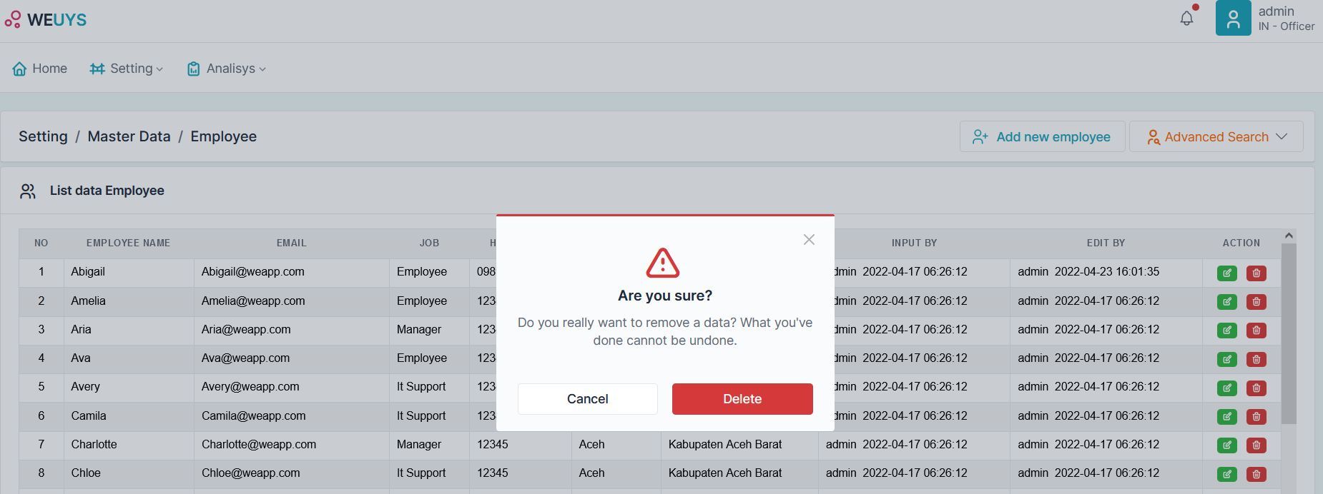The width and height of the screenshot is (1323, 494).
Task: Click red trash icon for Amelia
Action: click(1256, 302)
